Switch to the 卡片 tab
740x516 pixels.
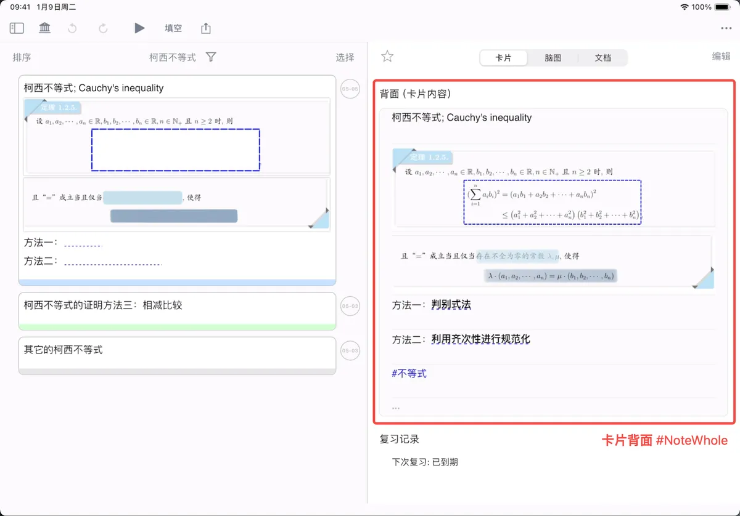(x=503, y=58)
